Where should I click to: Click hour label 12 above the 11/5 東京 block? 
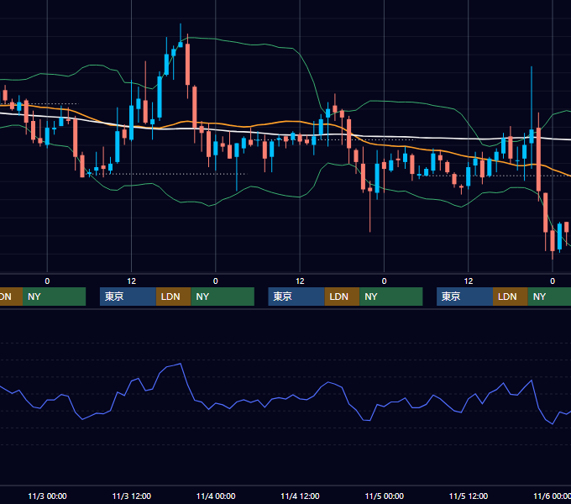pyautogui.click(x=469, y=281)
